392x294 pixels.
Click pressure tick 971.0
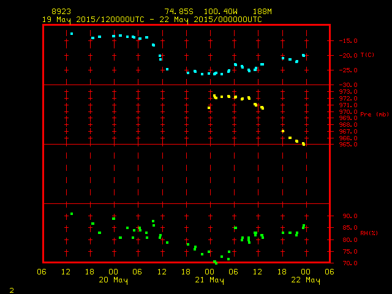(x=349, y=105)
